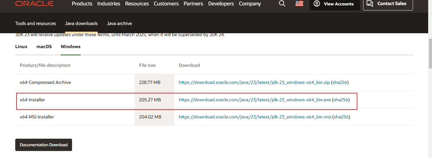This screenshot has height=158, width=432.
Task: Open sha256 for the exe installer
Action: tap(341, 100)
